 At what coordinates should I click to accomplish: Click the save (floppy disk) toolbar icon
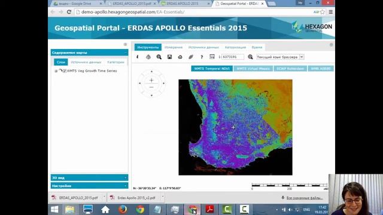[169, 57]
